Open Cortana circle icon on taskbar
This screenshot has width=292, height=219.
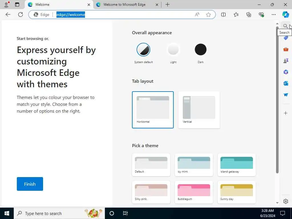click(x=111, y=213)
